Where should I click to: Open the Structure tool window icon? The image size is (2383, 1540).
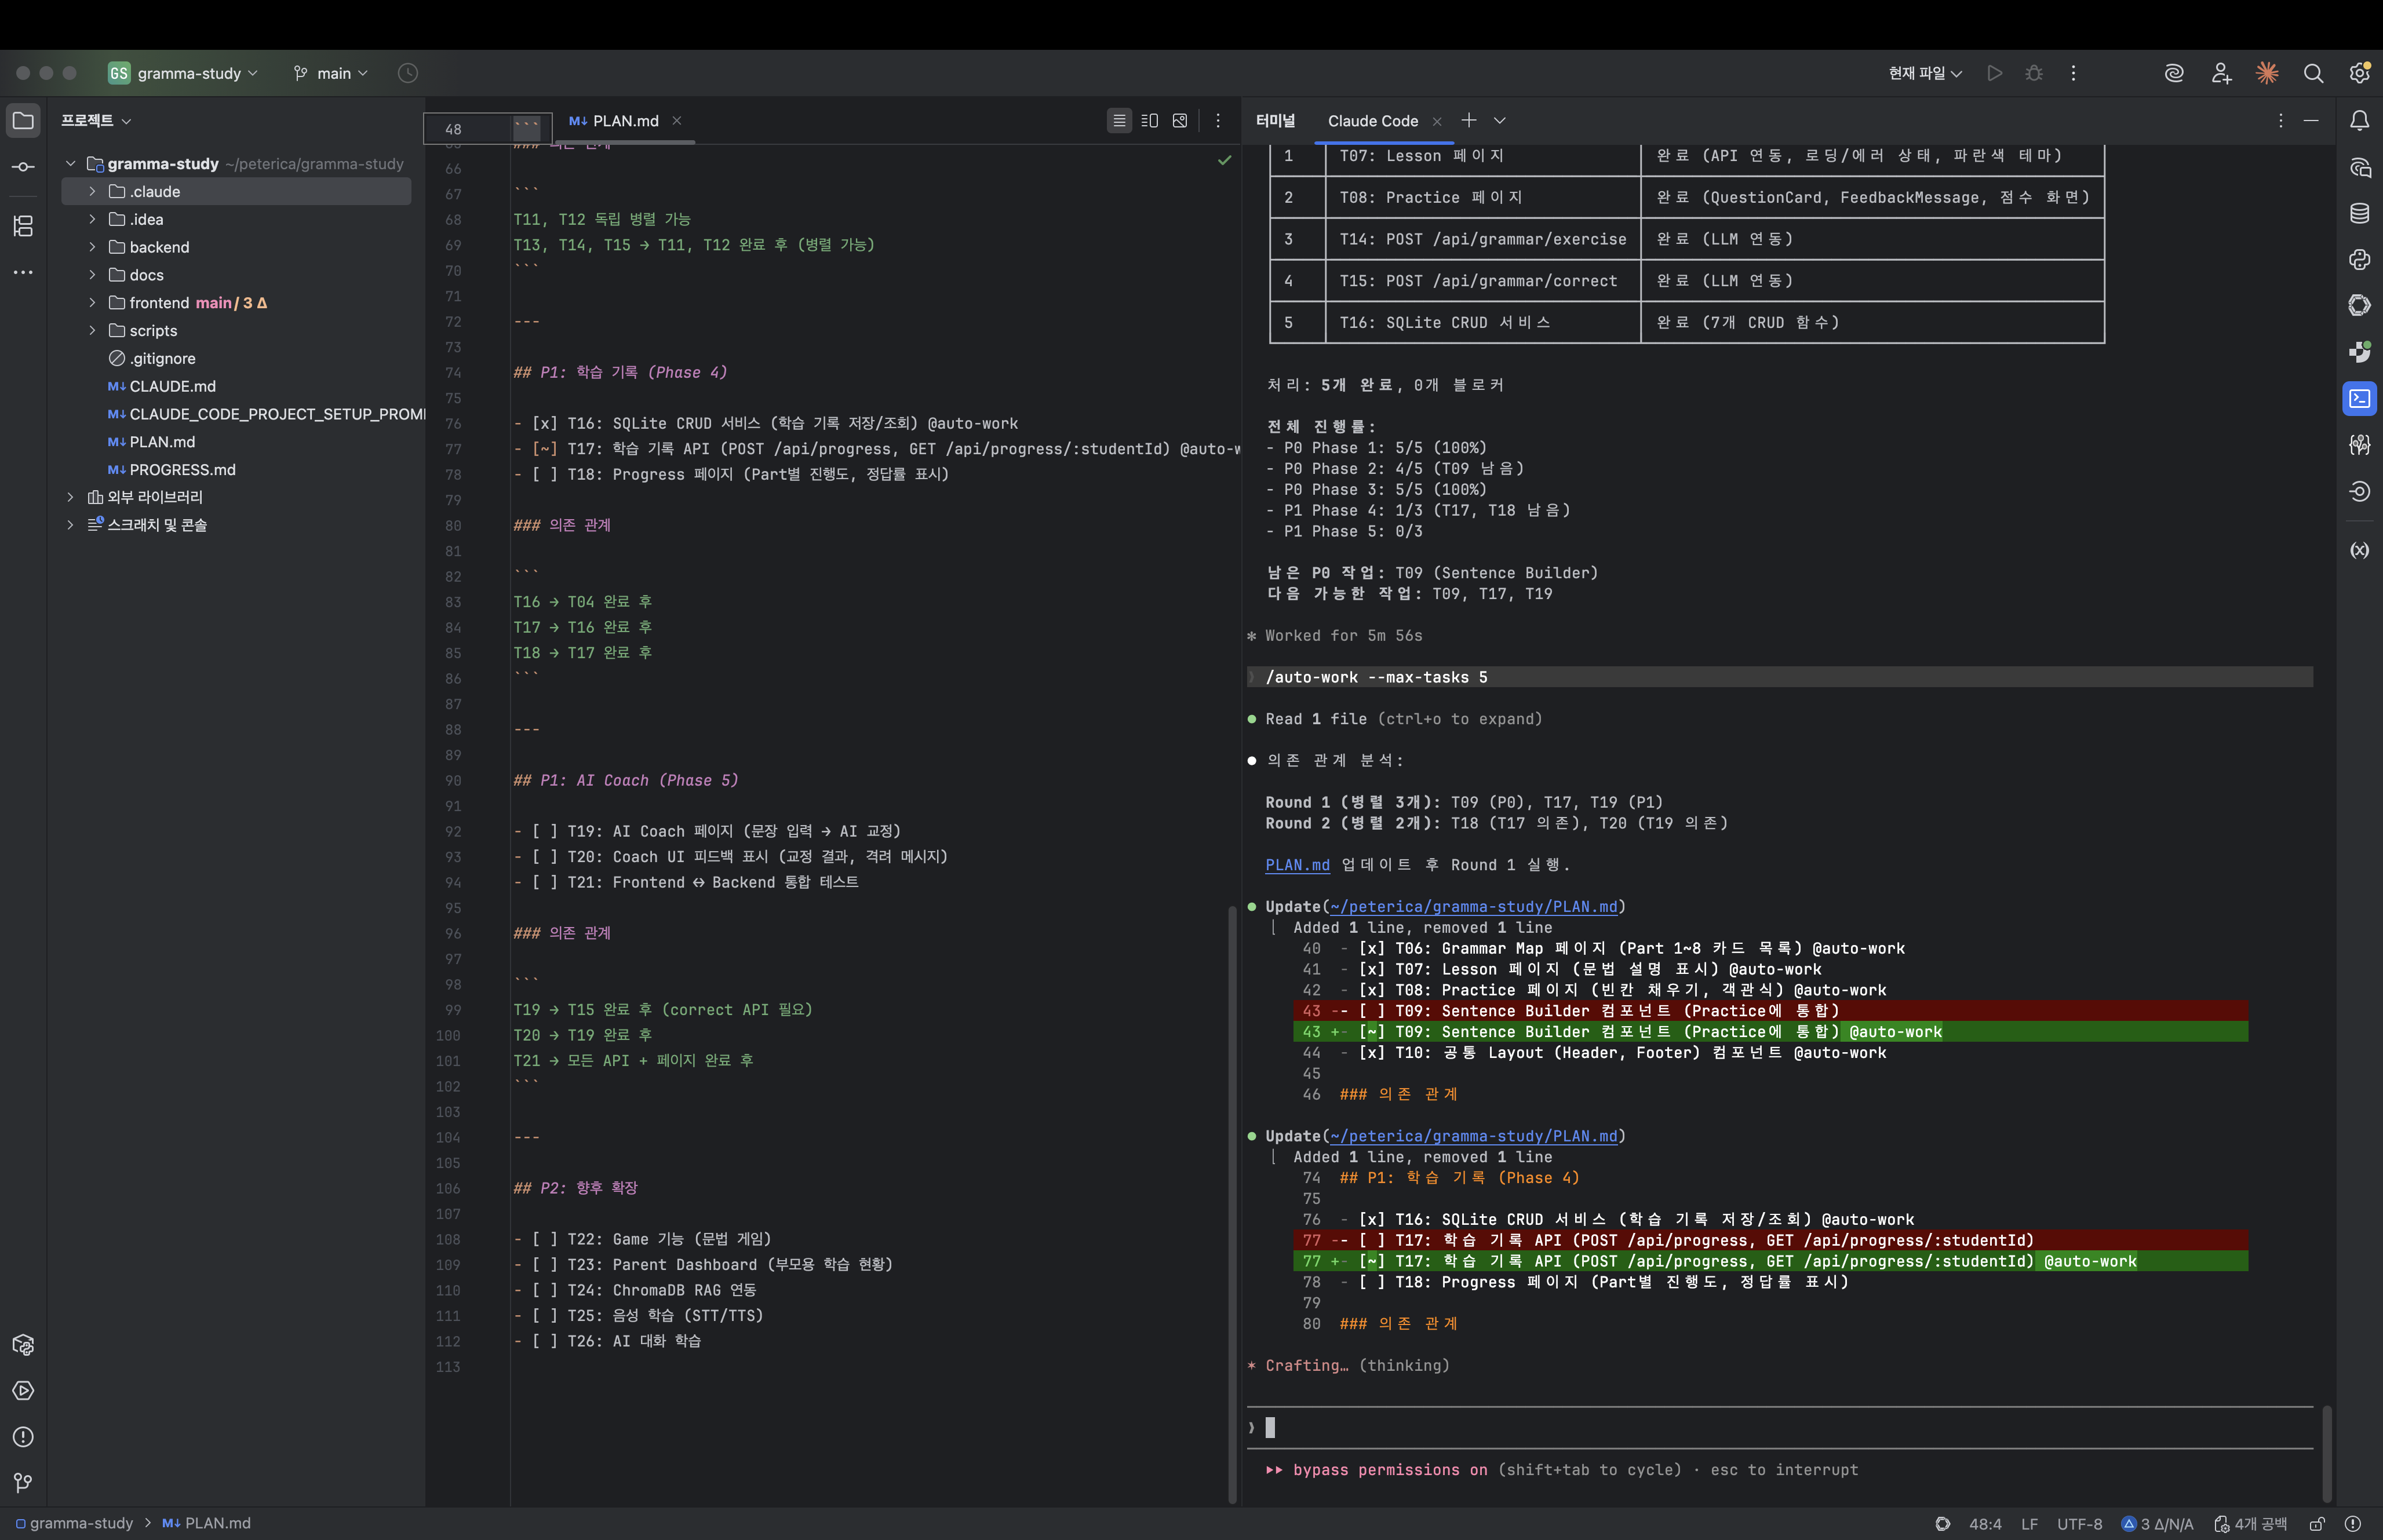pyautogui.click(x=23, y=225)
